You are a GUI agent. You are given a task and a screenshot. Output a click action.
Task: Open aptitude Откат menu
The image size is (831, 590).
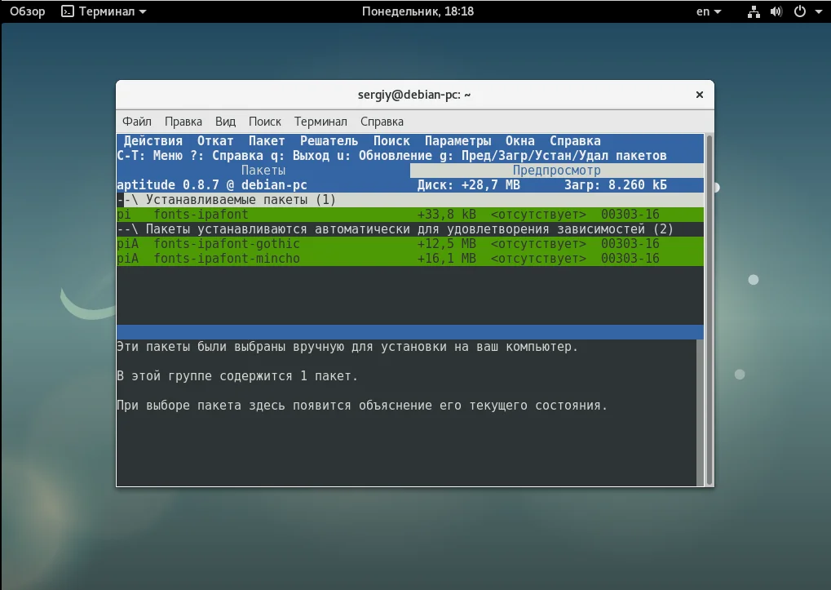point(215,141)
